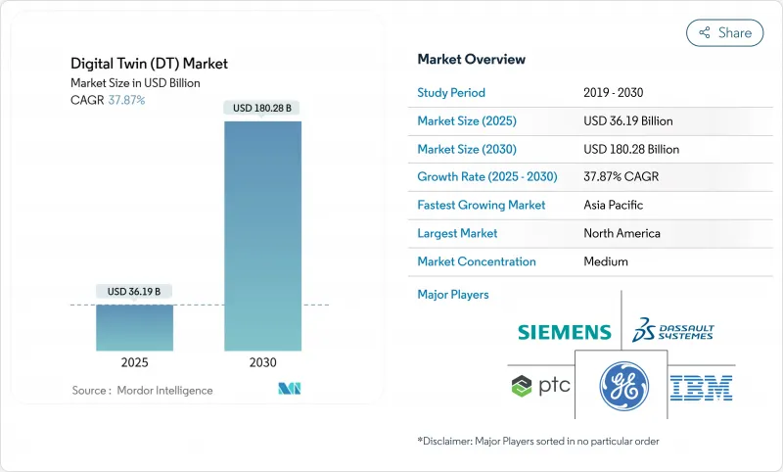Viewport: 783px width, 472px height.
Task: Click the Fastest Growing Market row label
Action: 482,206
